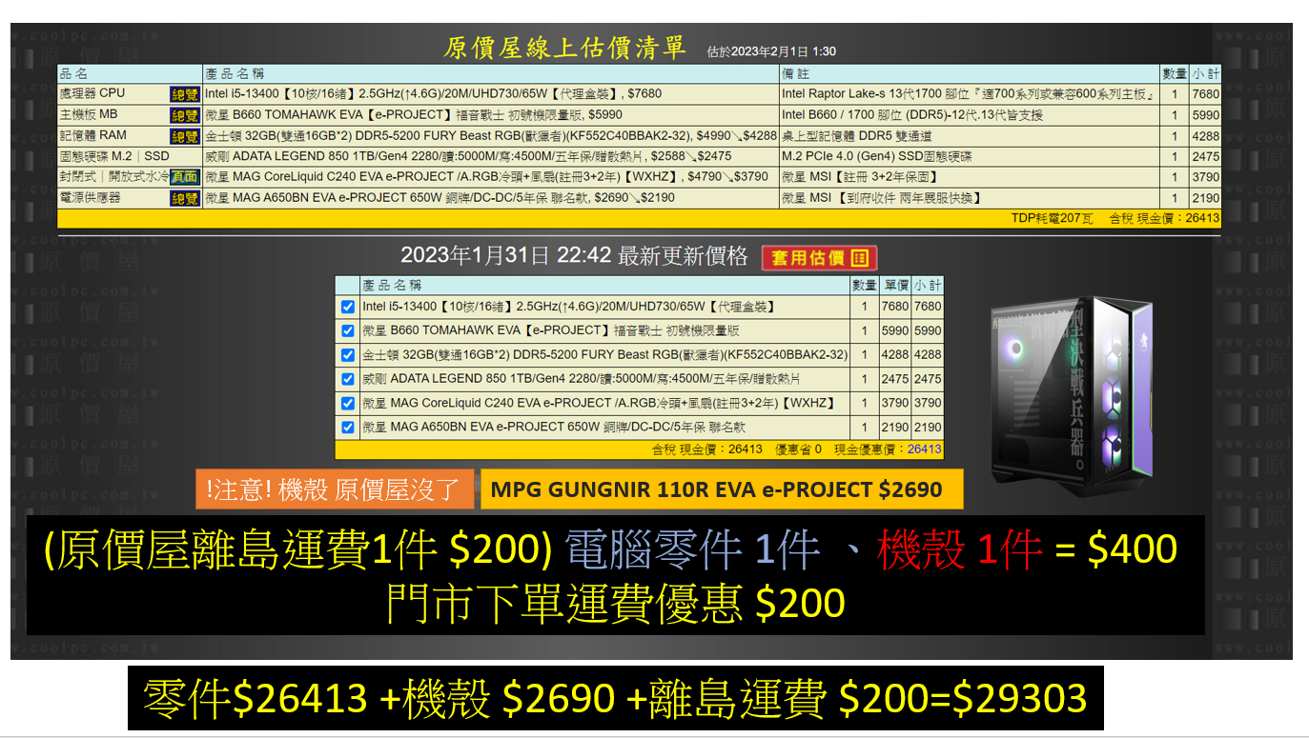Click the 產品名稱 header in the lower table
Viewport: 1309px width, 738px height.
point(392,285)
